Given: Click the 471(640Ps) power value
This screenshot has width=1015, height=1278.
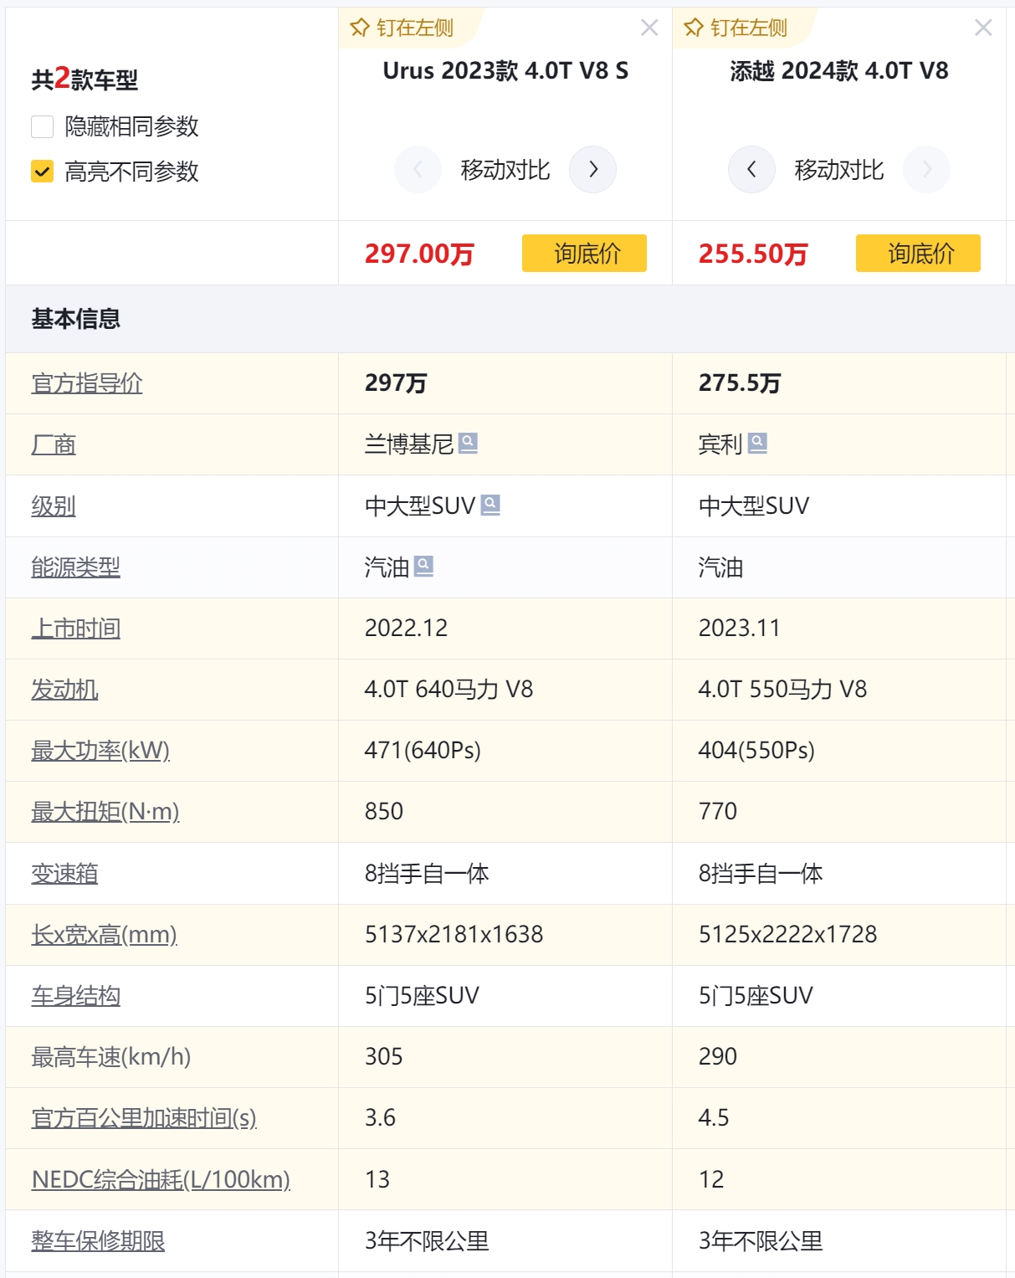Looking at the screenshot, I should (x=423, y=751).
